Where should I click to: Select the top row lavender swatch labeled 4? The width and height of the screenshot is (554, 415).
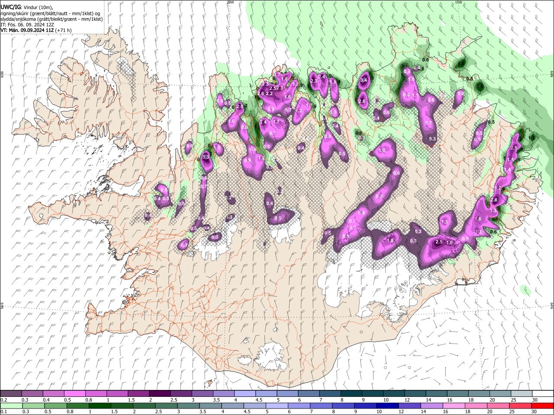click(x=245, y=394)
